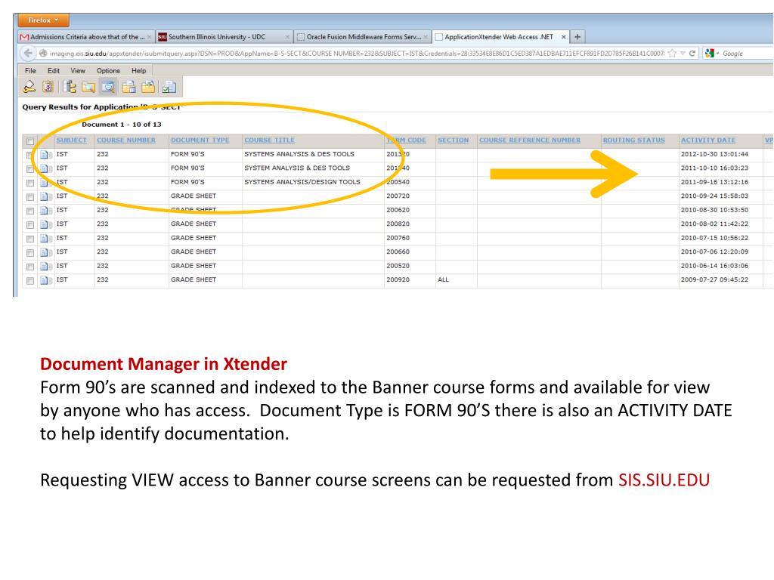Open the Edit menu
This screenshot has width=774, height=580.
(54, 70)
